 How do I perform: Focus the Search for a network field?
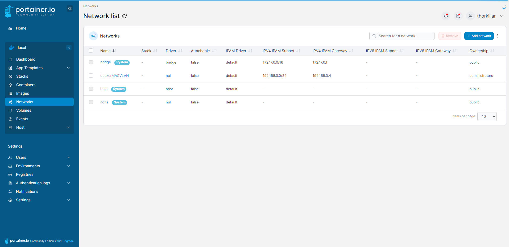pos(402,36)
